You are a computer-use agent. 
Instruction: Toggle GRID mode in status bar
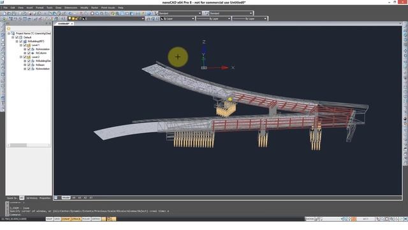[57, 219]
